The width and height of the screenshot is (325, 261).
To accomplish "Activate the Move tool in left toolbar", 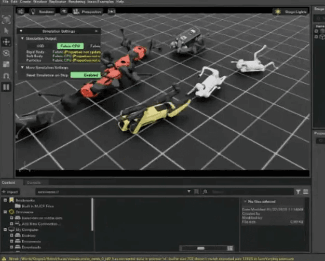I will 7,42.
